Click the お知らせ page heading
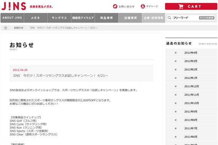218x145 pixels. click(x=22, y=45)
